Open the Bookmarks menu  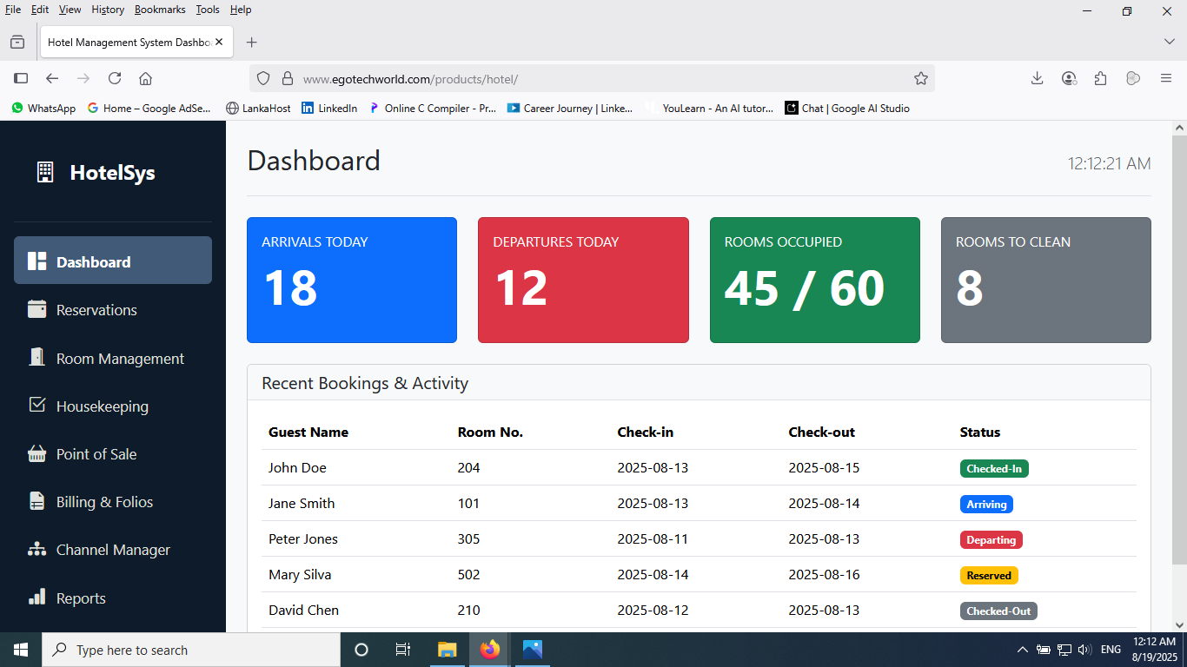click(160, 10)
